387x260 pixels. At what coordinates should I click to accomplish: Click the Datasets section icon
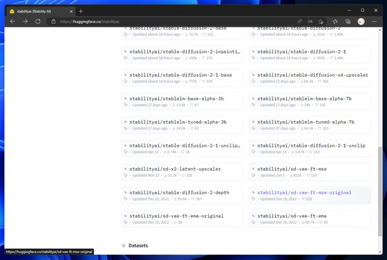tap(123, 245)
